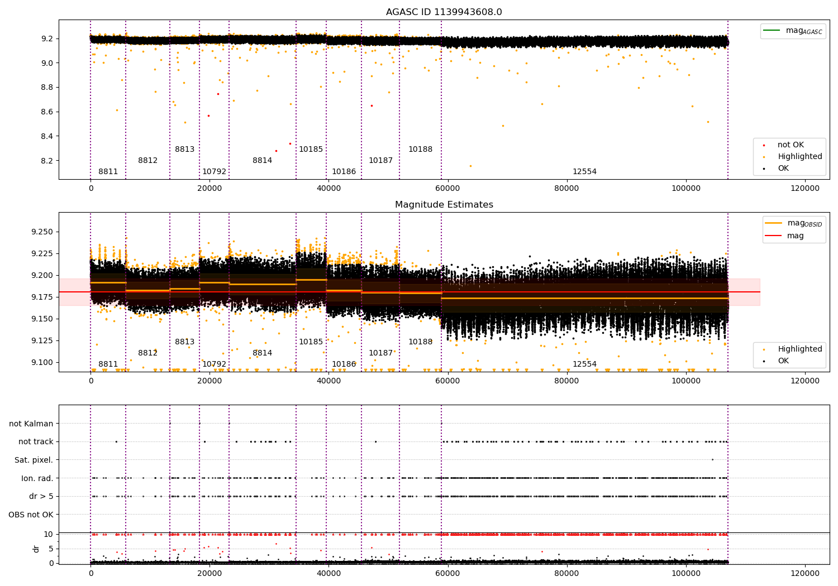Click the 10792 label in middle plot

click(x=215, y=364)
